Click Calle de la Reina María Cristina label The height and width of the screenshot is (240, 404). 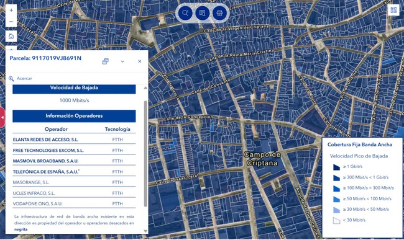(x=240, y=55)
